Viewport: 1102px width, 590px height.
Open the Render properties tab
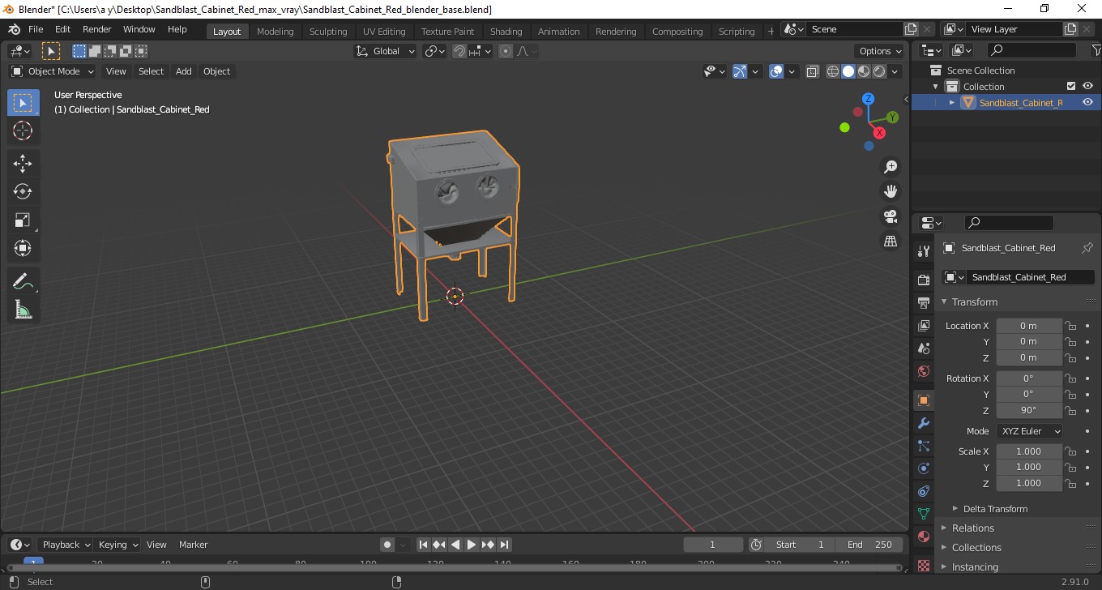(924, 280)
